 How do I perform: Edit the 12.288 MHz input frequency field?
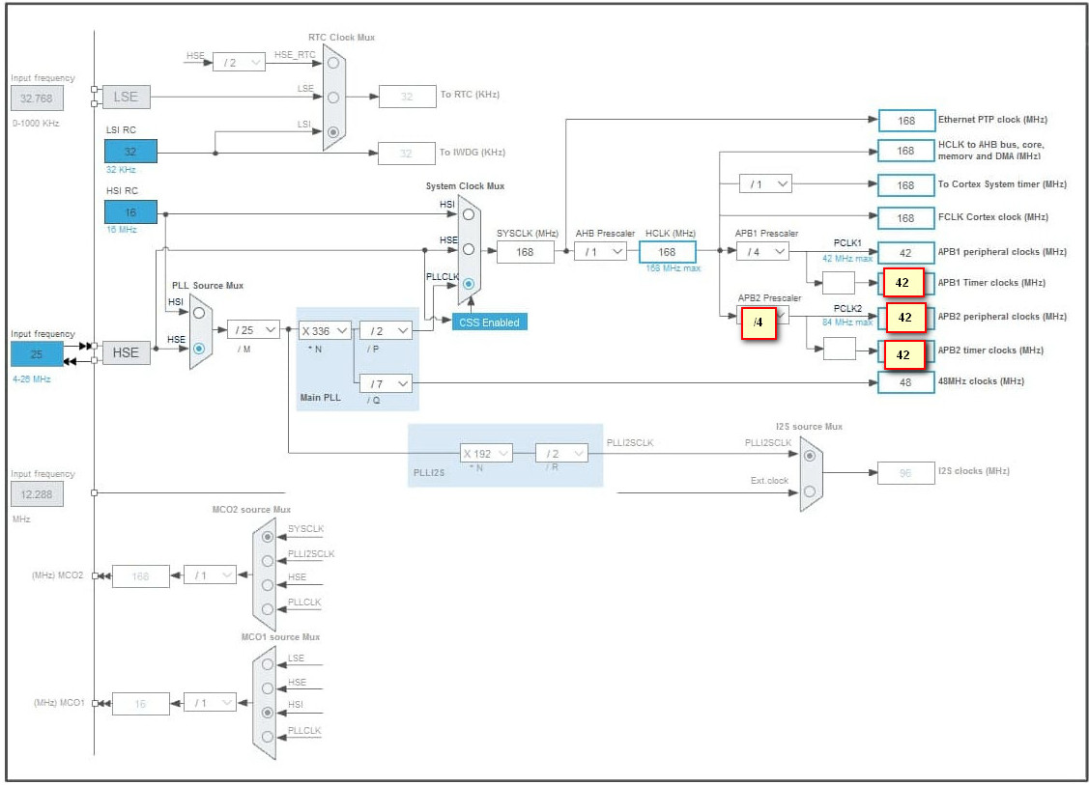pyautogui.click(x=37, y=494)
